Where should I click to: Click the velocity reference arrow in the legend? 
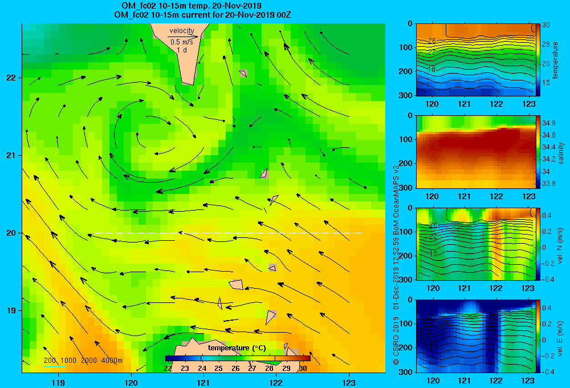tap(183, 37)
